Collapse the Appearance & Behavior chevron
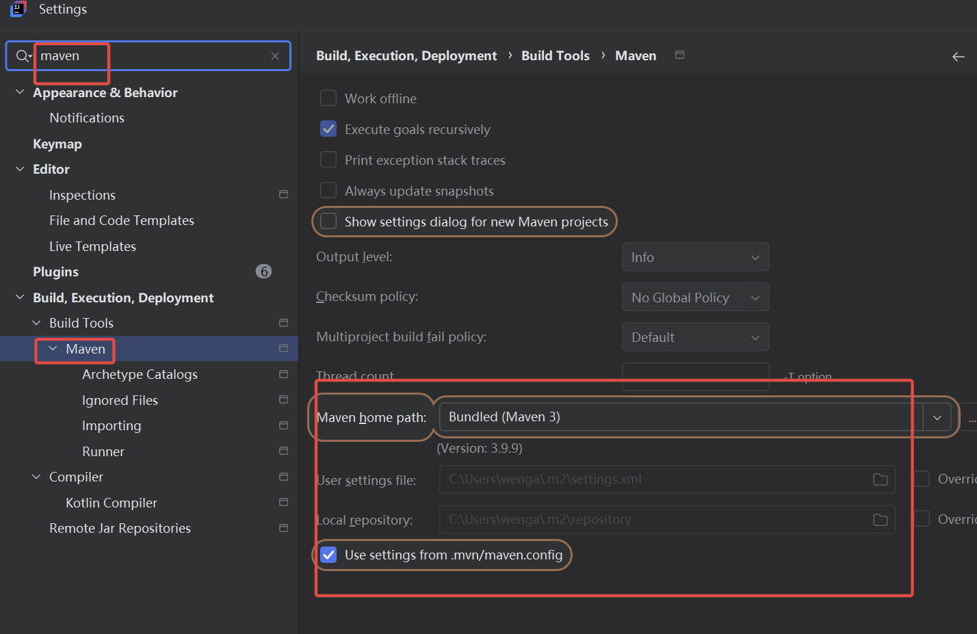 pos(20,92)
